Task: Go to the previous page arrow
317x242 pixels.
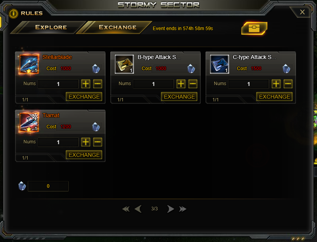Action: coord(138,209)
